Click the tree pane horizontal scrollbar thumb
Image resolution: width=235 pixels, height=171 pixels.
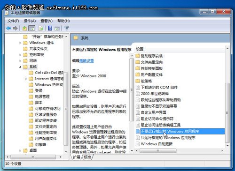pyautogui.click(x=33, y=157)
